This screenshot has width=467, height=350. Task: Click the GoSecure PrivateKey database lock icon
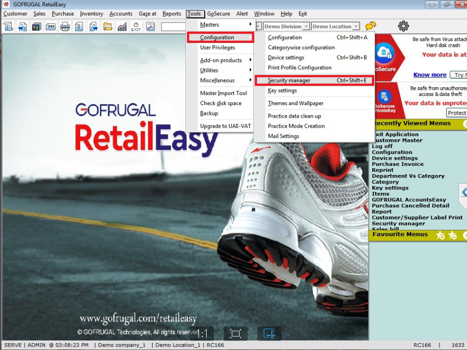[x=384, y=96]
